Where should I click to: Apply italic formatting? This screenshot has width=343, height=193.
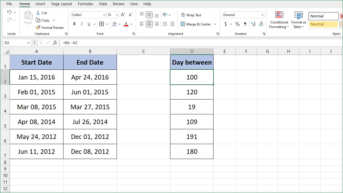click(x=81, y=24)
